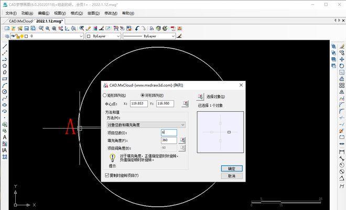Open the Edit menu

point(44,13)
